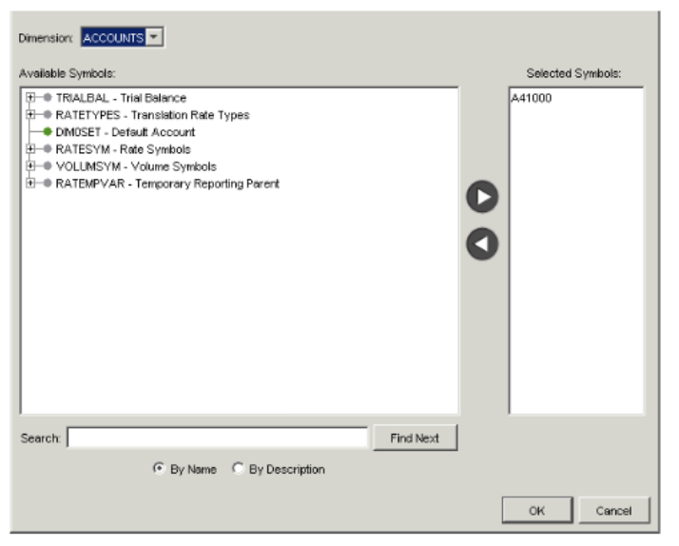
Task: Click the left arrow to remove symbol
Action: [x=482, y=244]
